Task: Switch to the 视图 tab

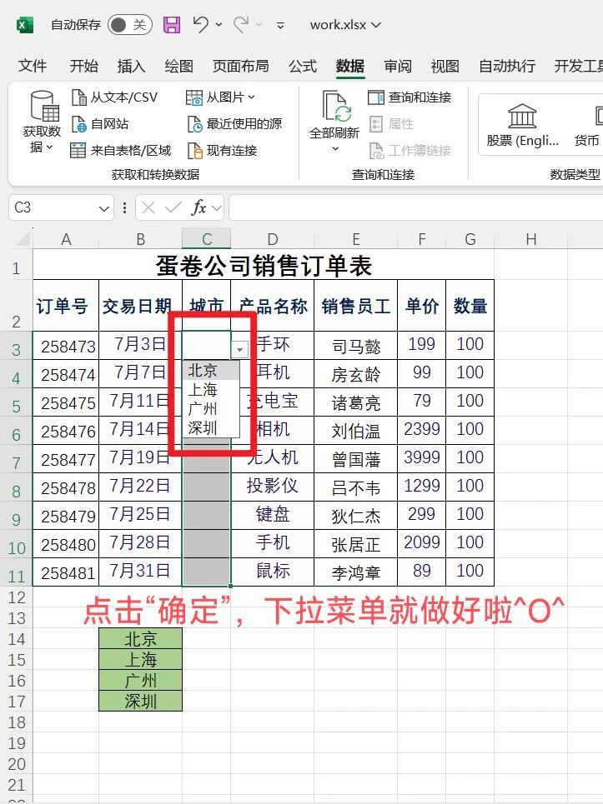Action: point(445,66)
